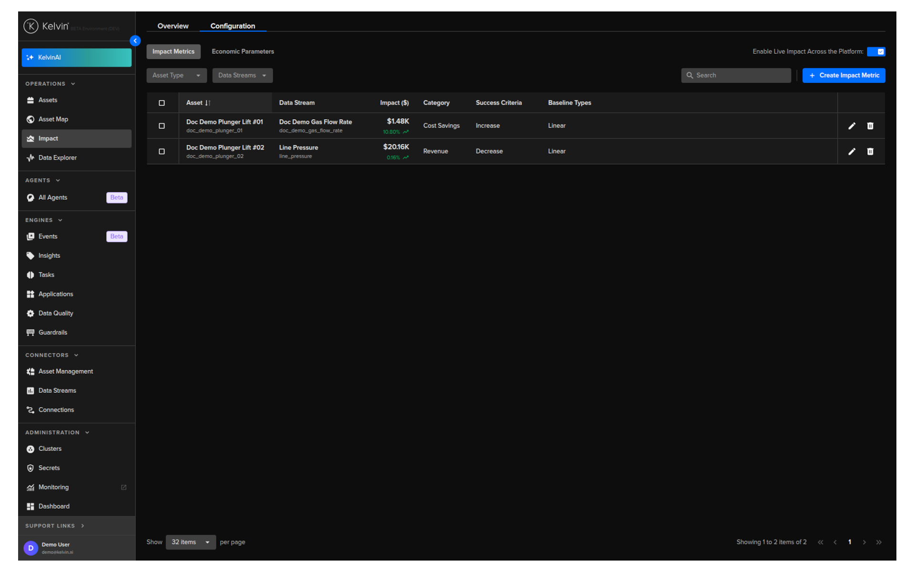Go to All Agents
The height and width of the screenshot is (572, 915).
[76, 197]
